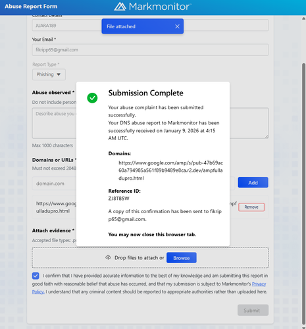Click the upload cloud icon in the drop zone
The height and width of the screenshot is (329, 306).
pos(108,257)
